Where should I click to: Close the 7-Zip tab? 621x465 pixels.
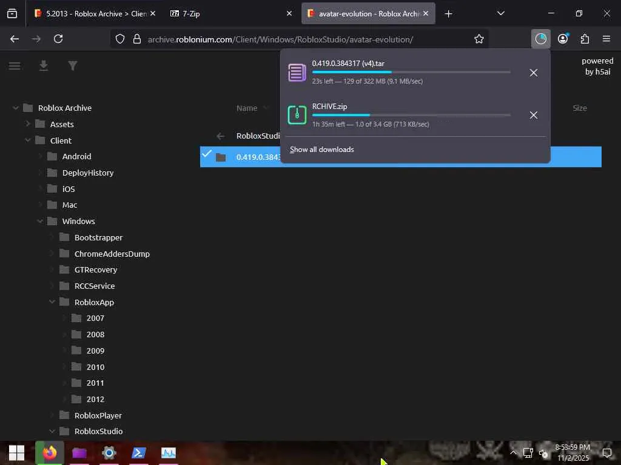coord(289,13)
